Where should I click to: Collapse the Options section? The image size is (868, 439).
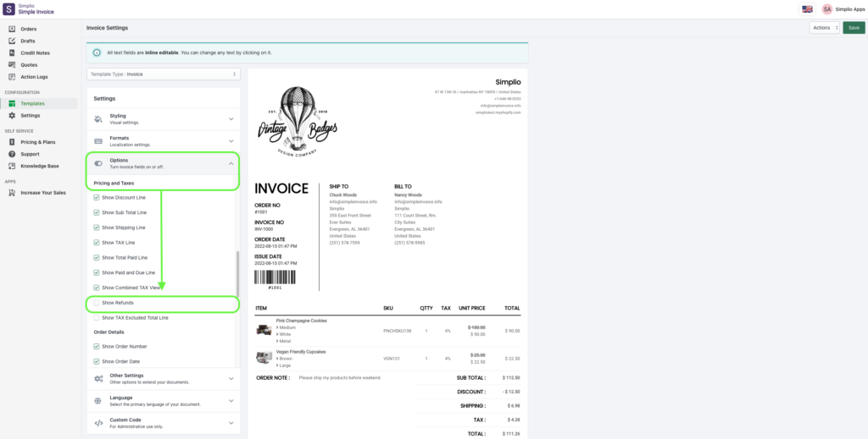pos(164,163)
